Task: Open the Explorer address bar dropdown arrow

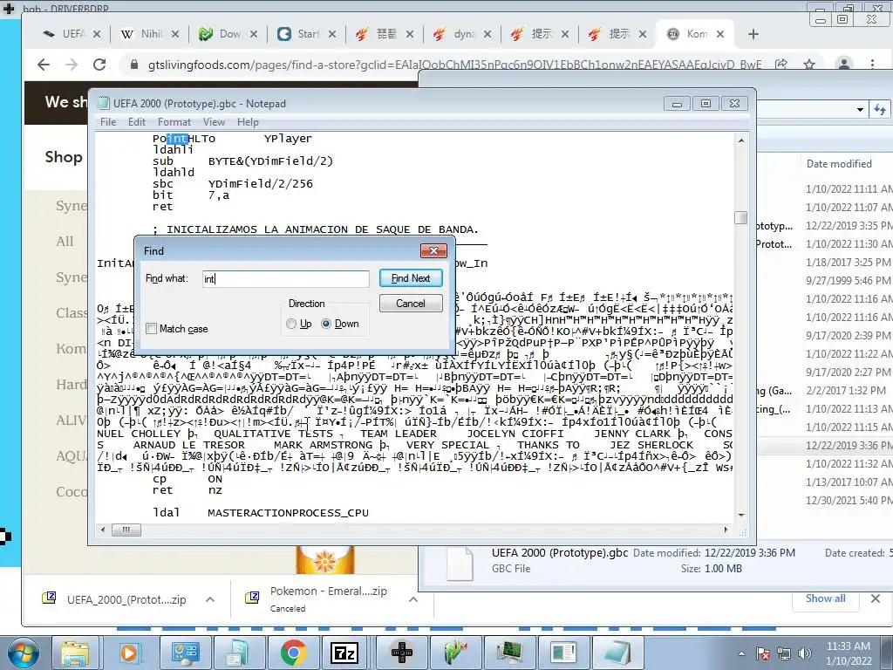Action: pyautogui.click(x=859, y=109)
